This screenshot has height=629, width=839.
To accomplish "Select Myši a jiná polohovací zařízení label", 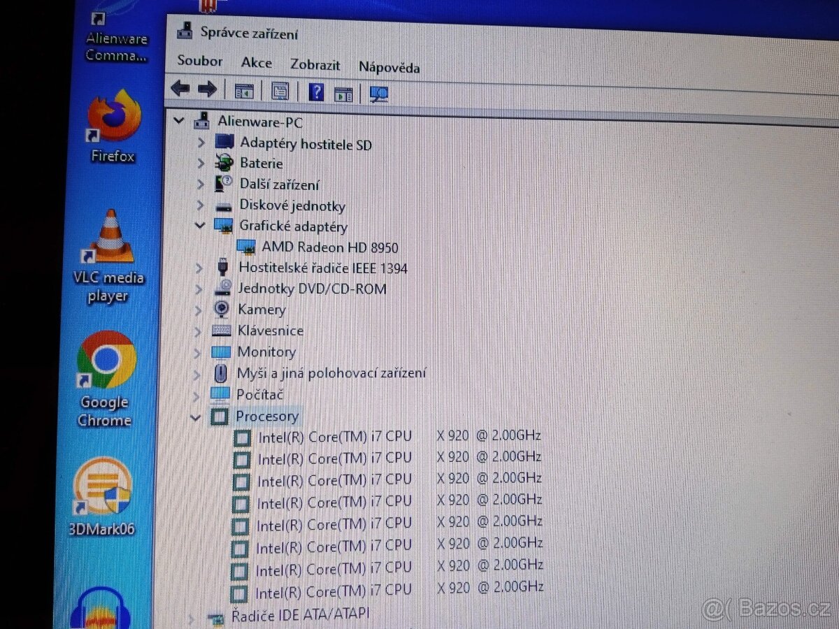I will coord(331,373).
